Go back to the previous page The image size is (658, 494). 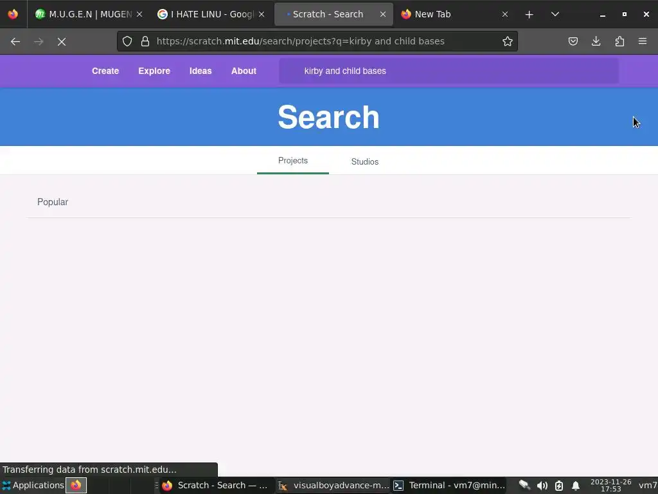coord(15,42)
